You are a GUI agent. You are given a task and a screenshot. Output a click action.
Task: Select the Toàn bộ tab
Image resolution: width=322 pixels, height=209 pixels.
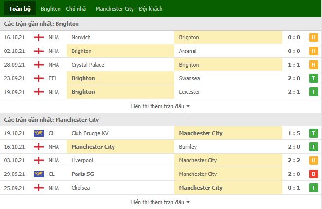tap(19, 9)
